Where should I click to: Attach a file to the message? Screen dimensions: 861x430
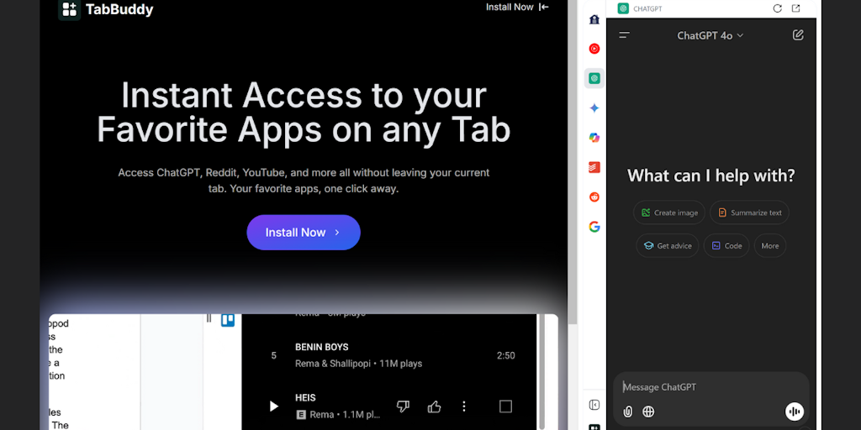pyautogui.click(x=627, y=412)
